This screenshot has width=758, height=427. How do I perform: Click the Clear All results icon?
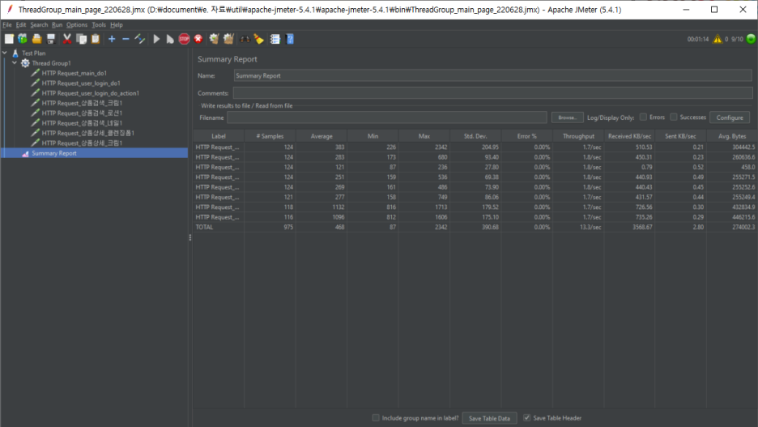coord(228,39)
